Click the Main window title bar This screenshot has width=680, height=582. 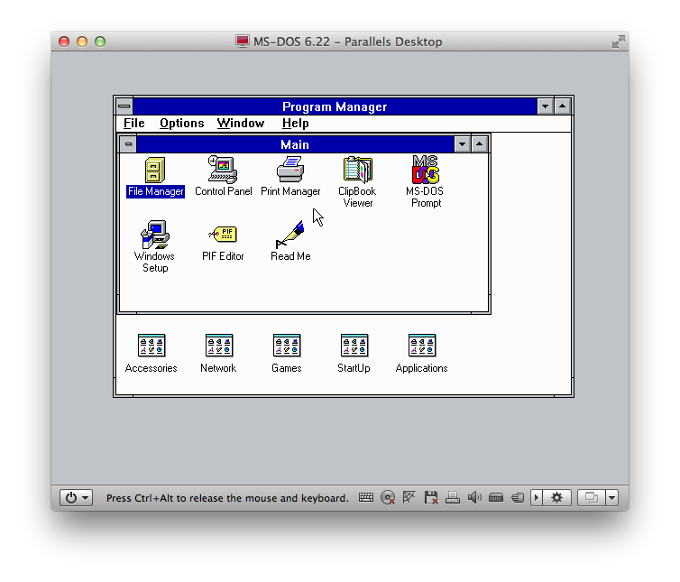pos(295,144)
